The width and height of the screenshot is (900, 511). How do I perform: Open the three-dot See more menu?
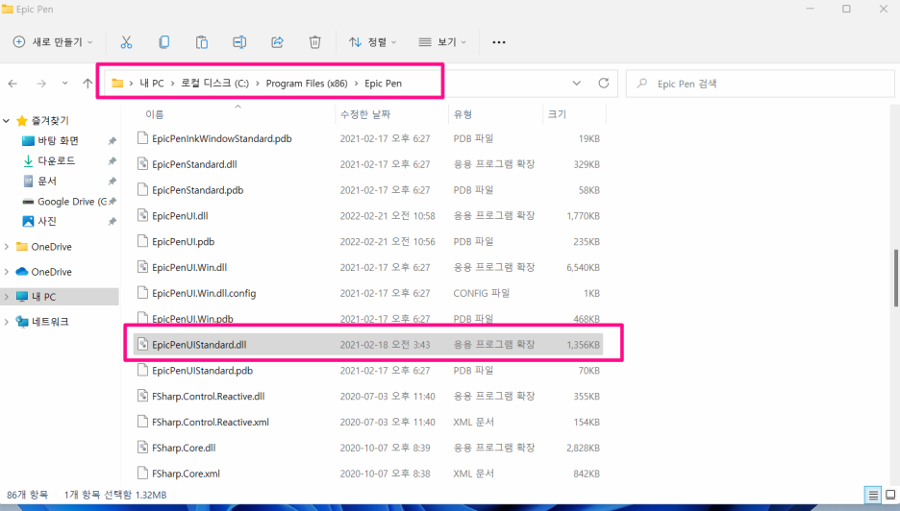pyautogui.click(x=499, y=42)
